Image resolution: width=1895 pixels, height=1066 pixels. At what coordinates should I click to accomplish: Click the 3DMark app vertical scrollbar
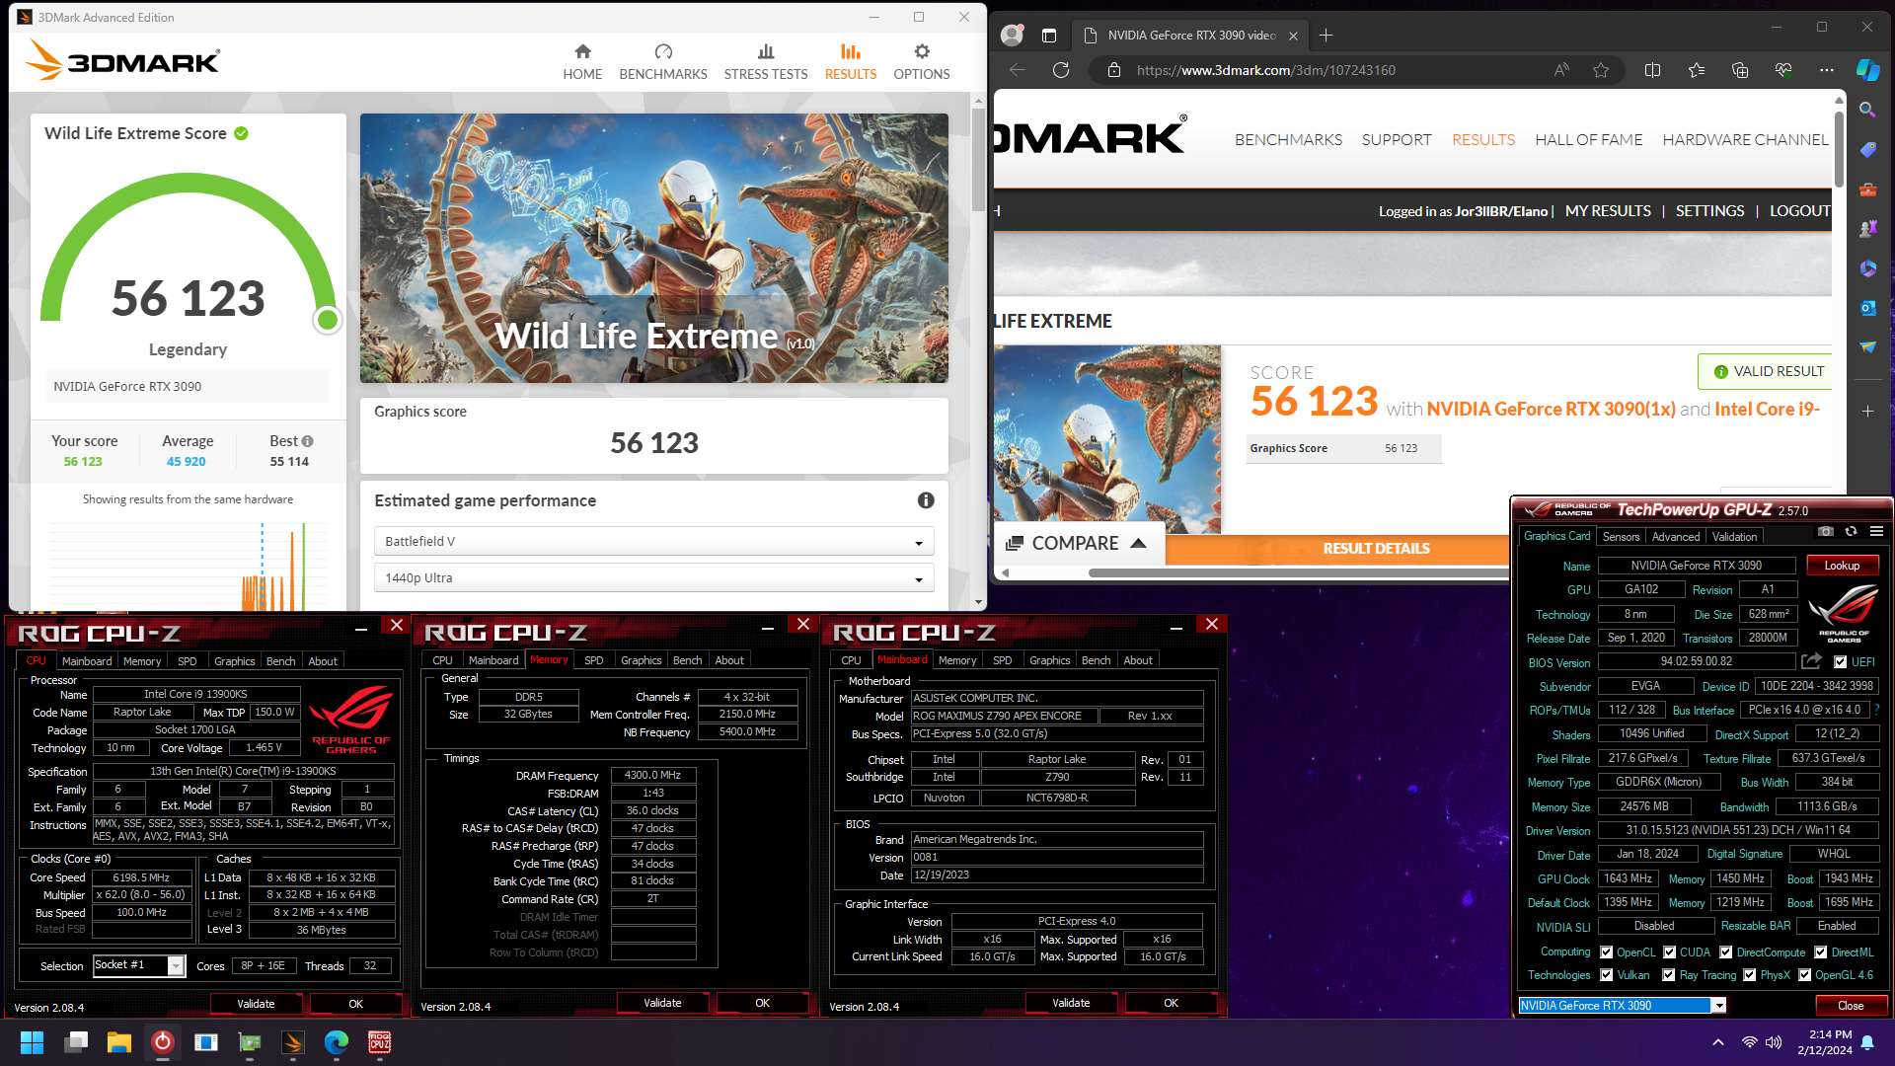(x=978, y=158)
